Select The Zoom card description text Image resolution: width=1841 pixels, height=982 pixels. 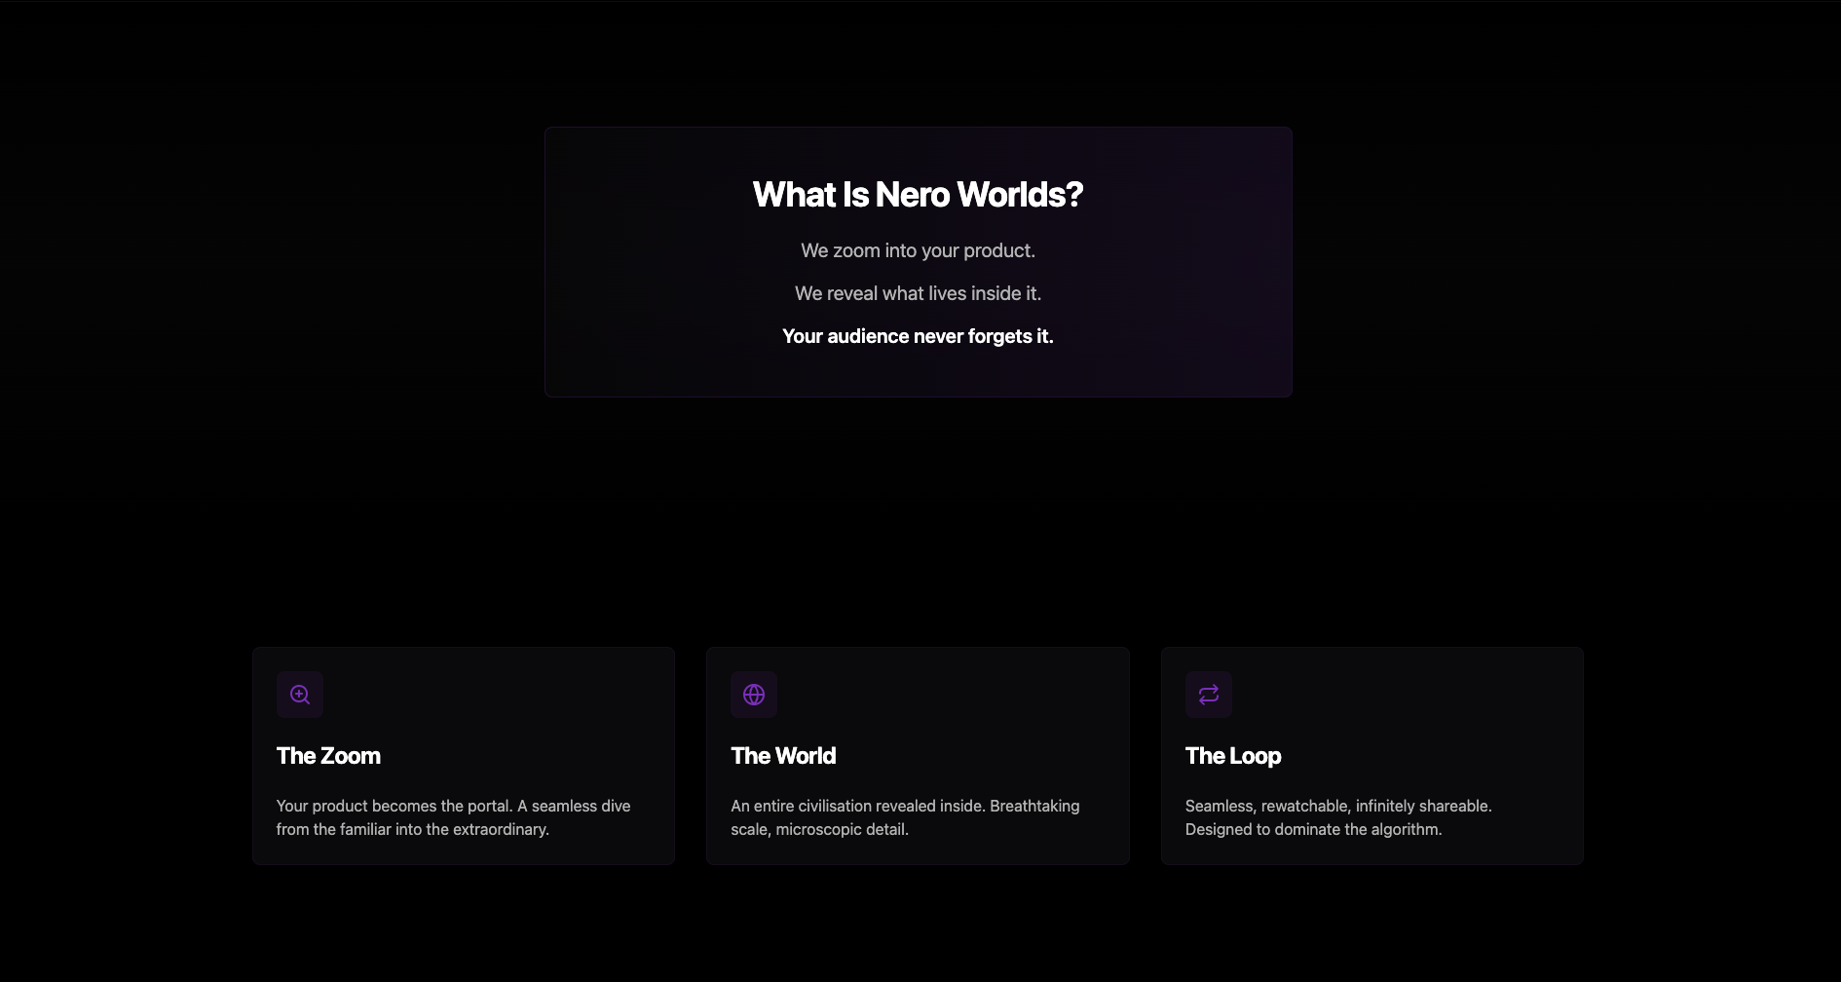click(453, 817)
